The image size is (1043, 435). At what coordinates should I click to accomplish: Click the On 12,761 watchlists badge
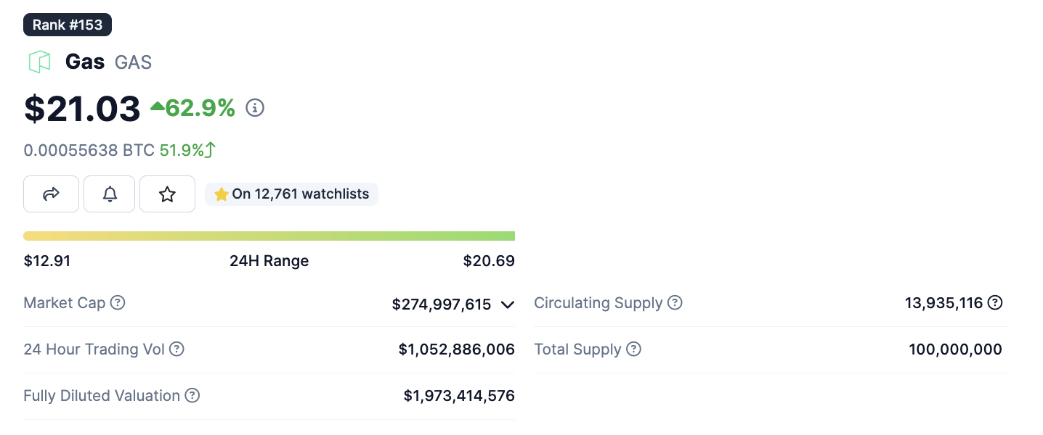pyautogui.click(x=292, y=194)
